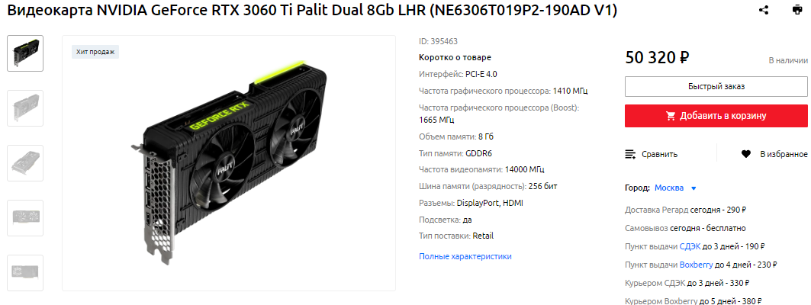Select the second product thumbnail
Image resolution: width=811 pixels, height=305 pixels.
pyautogui.click(x=25, y=108)
